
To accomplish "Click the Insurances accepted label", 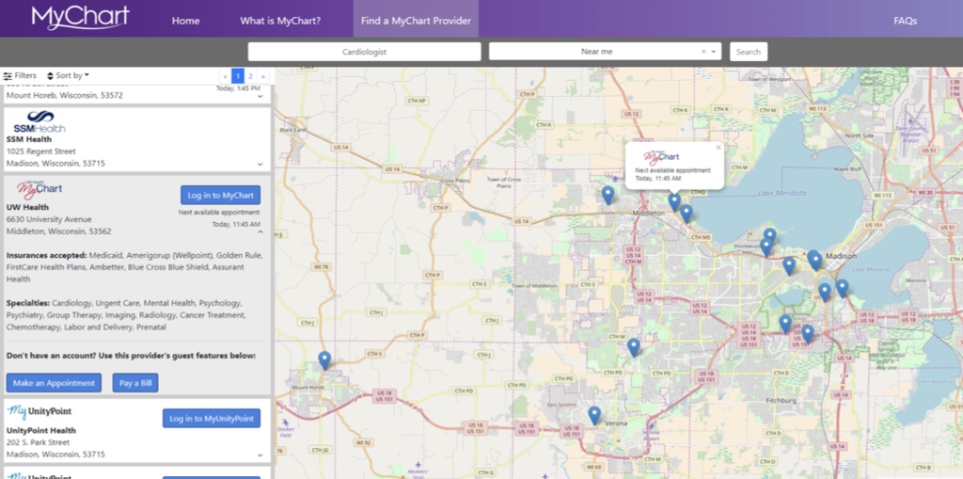I will 47,255.
